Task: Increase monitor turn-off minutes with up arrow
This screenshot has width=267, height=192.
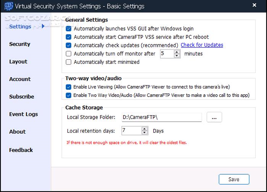Action: point(177,52)
